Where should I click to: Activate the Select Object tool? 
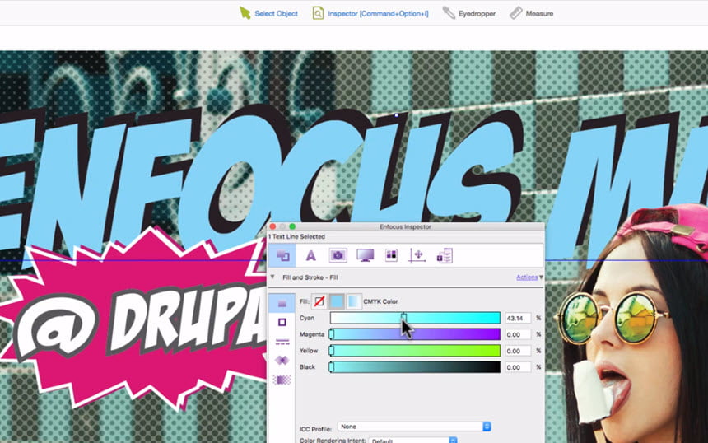(268, 13)
